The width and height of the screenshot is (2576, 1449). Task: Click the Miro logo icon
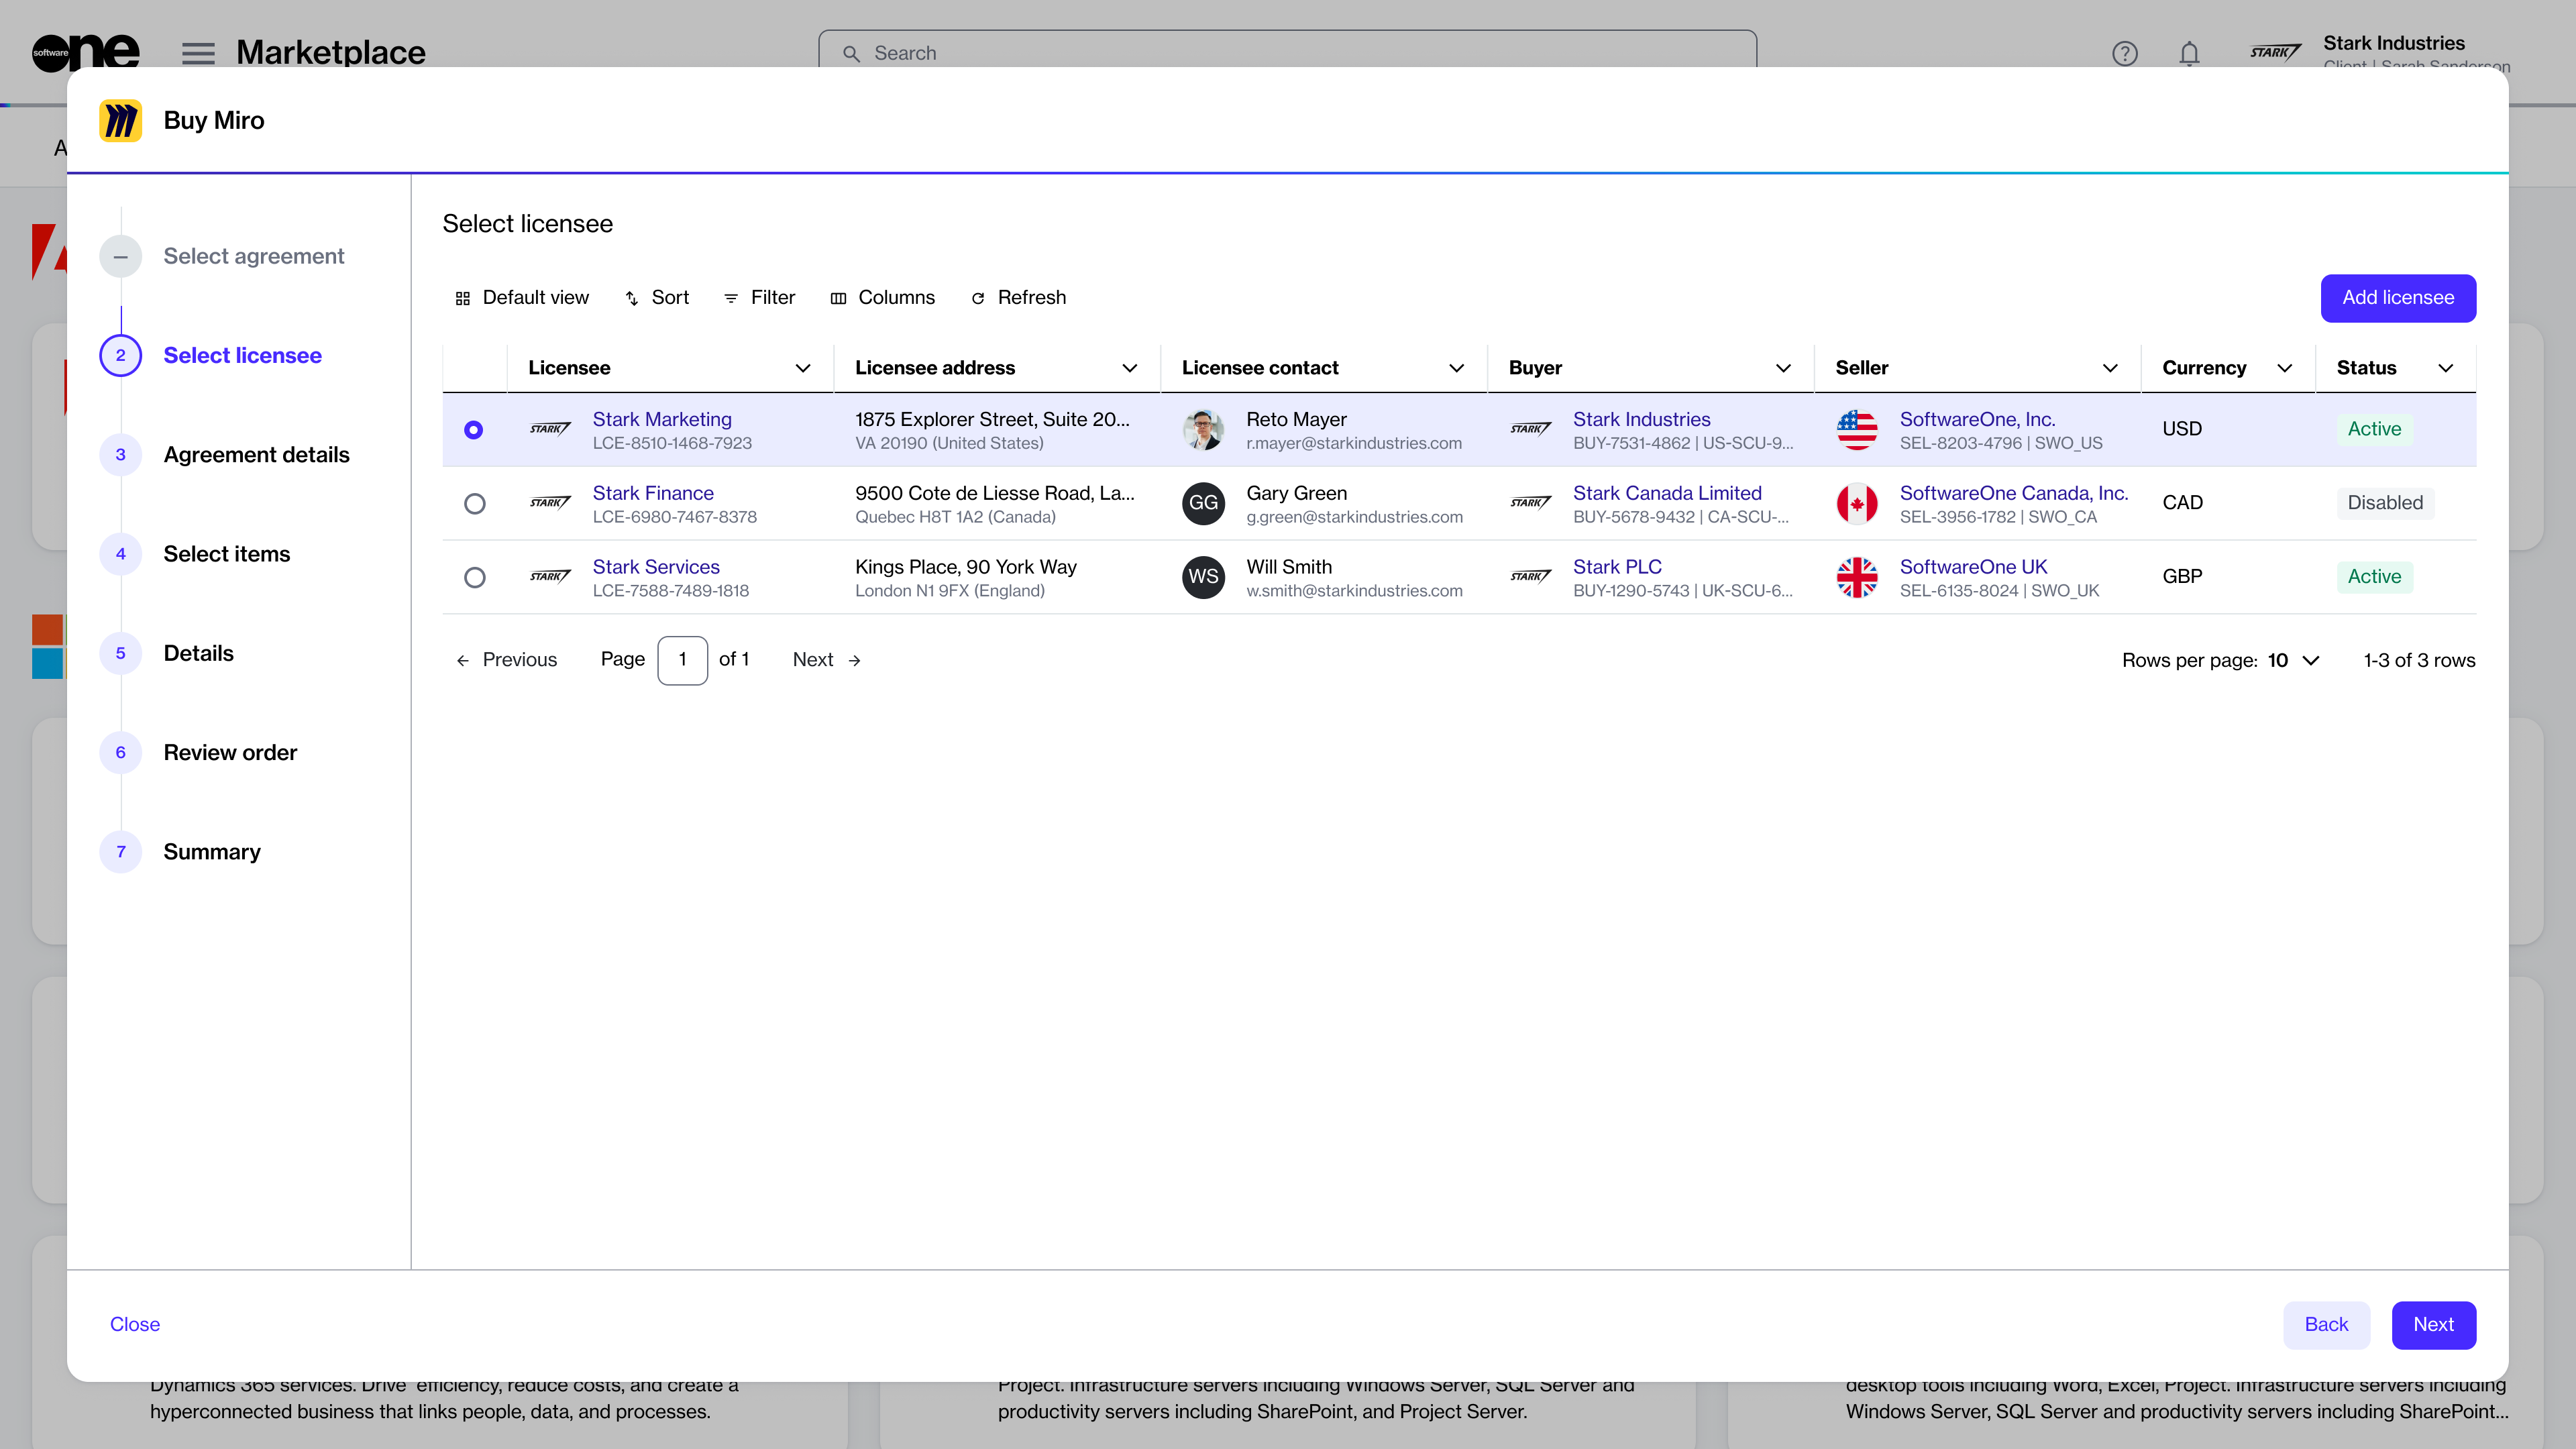(121, 121)
